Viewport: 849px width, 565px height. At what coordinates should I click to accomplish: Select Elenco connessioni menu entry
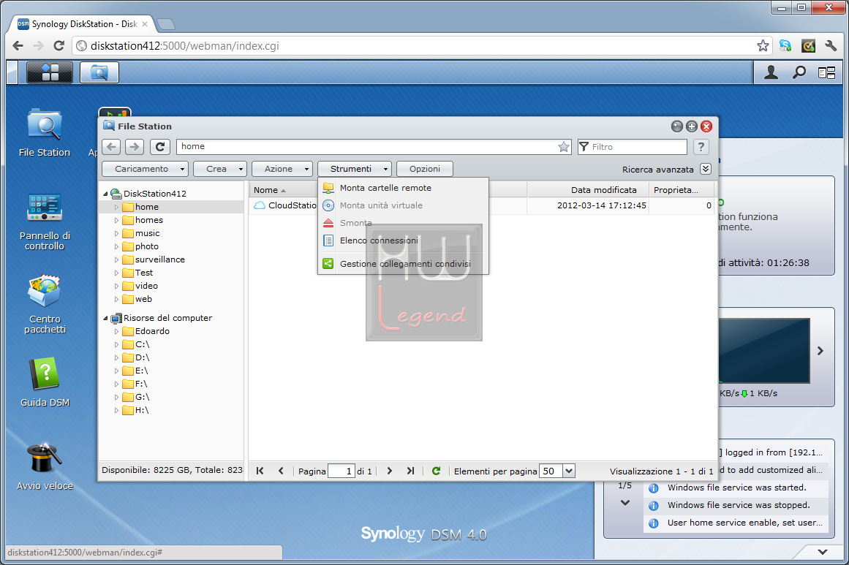coord(404,240)
